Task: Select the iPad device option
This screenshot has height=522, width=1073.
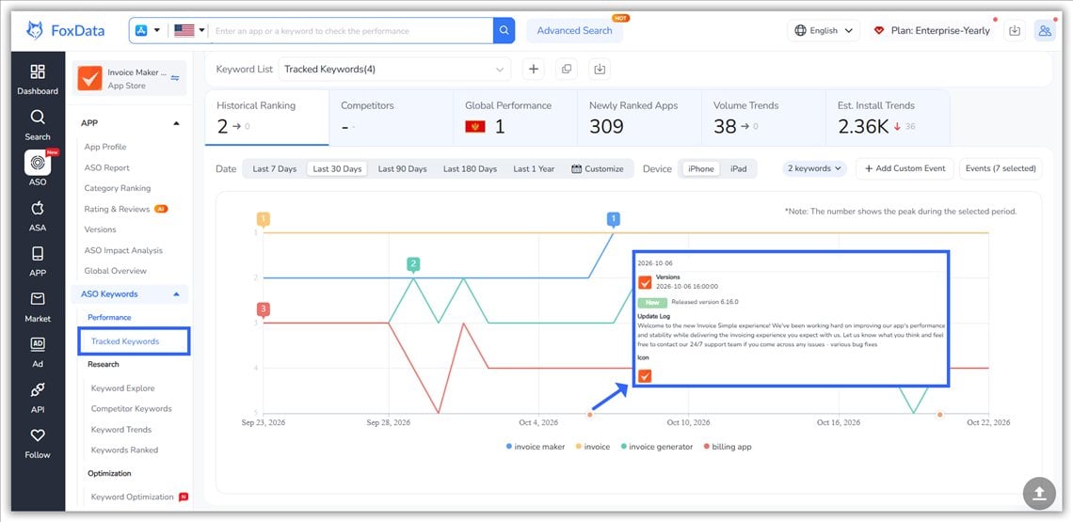Action: pos(738,169)
